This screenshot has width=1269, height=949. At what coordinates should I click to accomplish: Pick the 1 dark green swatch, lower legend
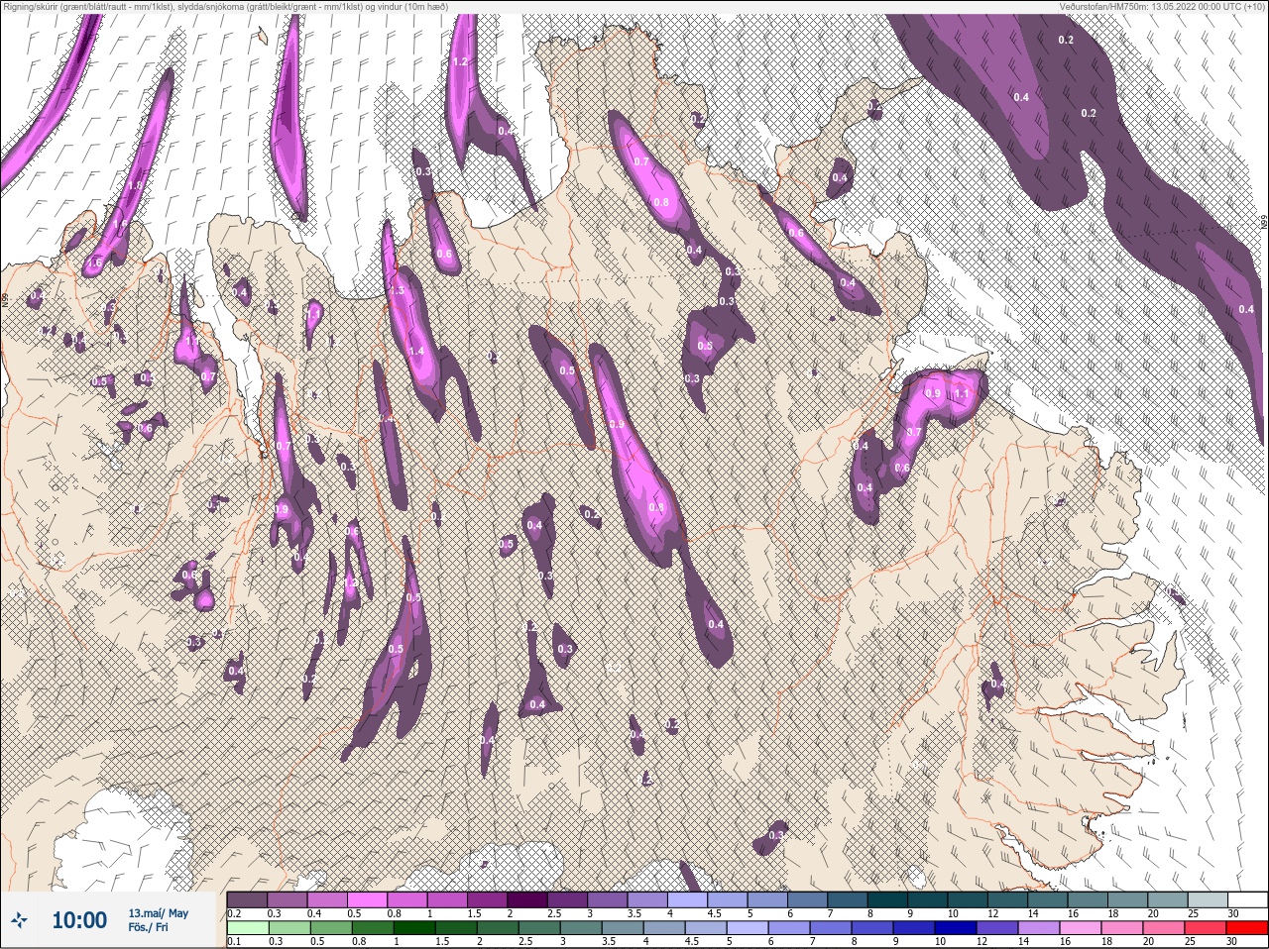413,928
